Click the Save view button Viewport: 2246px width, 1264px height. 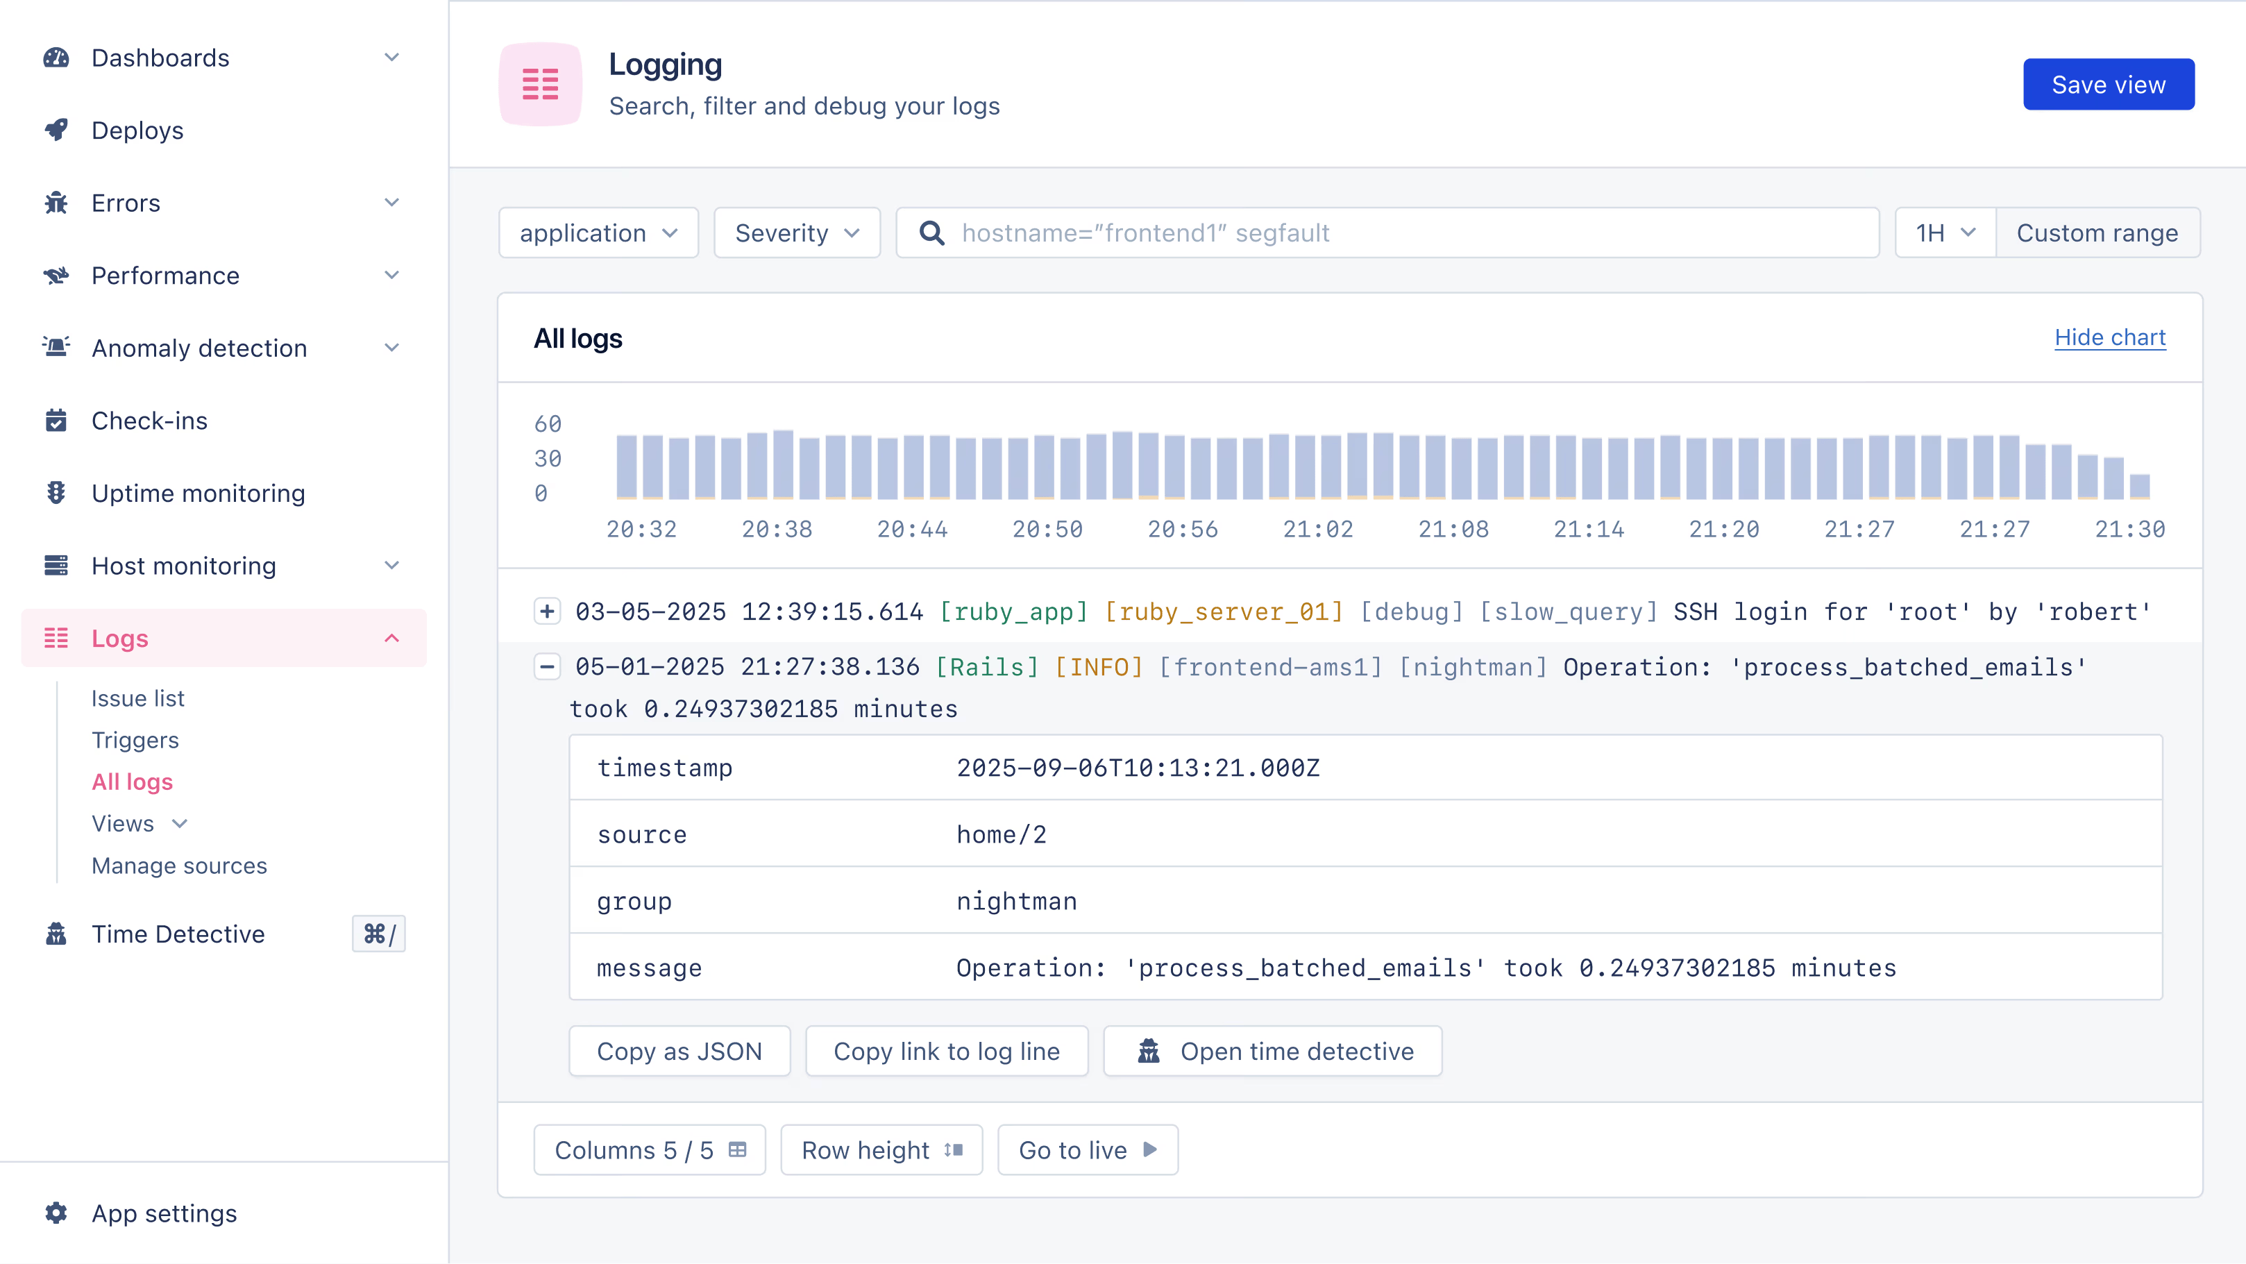pyautogui.click(x=2109, y=85)
